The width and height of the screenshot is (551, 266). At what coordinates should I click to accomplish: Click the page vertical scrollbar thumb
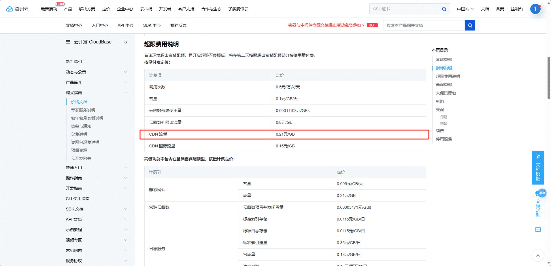pos(549,78)
